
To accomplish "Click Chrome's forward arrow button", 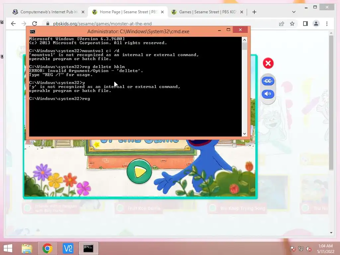I will click(24, 24).
